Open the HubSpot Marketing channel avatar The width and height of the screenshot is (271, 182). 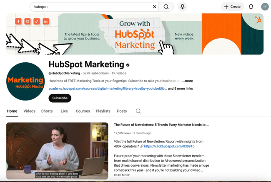pos(25,81)
